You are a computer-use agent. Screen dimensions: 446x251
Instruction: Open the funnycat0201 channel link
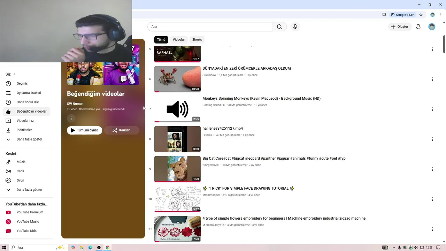tap(211, 165)
